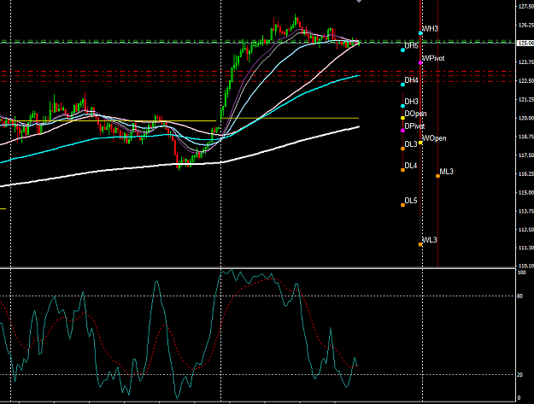The image size is (534, 404).
Task: Click the DOpen daily open label
Action: [415, 114]
